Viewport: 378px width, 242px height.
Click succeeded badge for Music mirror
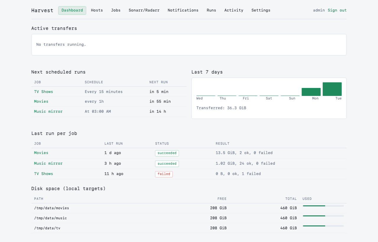coord(167,164)
